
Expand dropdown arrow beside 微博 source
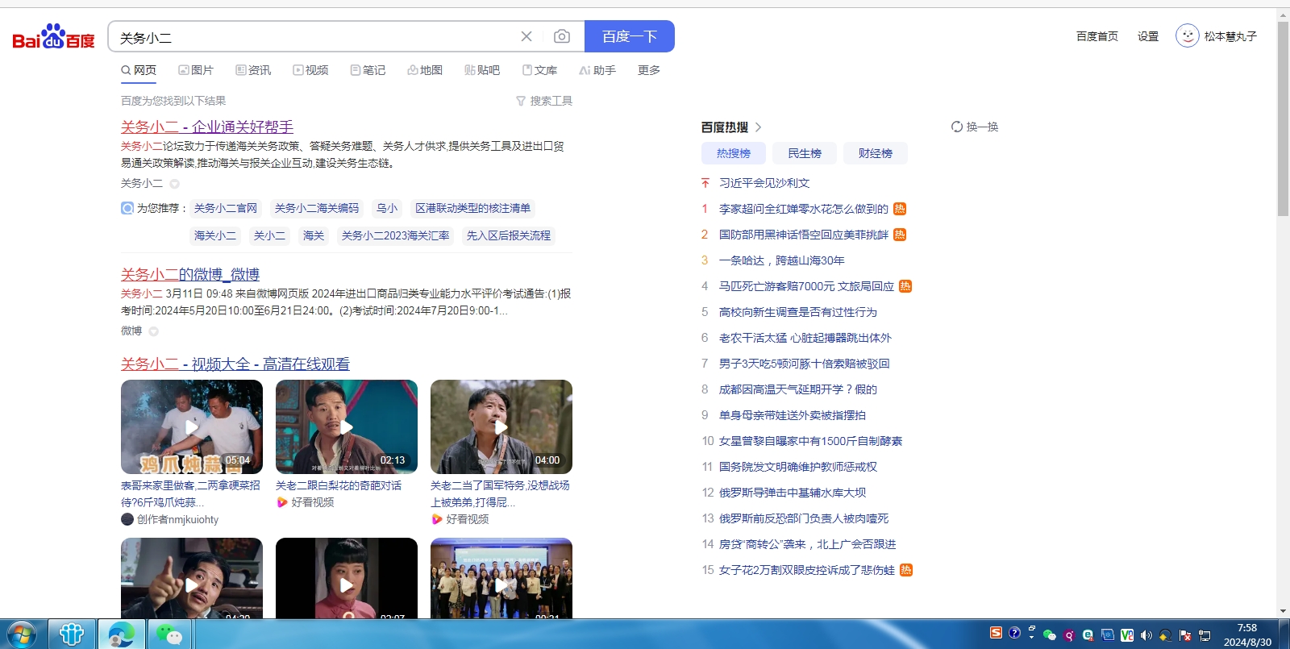tap(153, 331)
